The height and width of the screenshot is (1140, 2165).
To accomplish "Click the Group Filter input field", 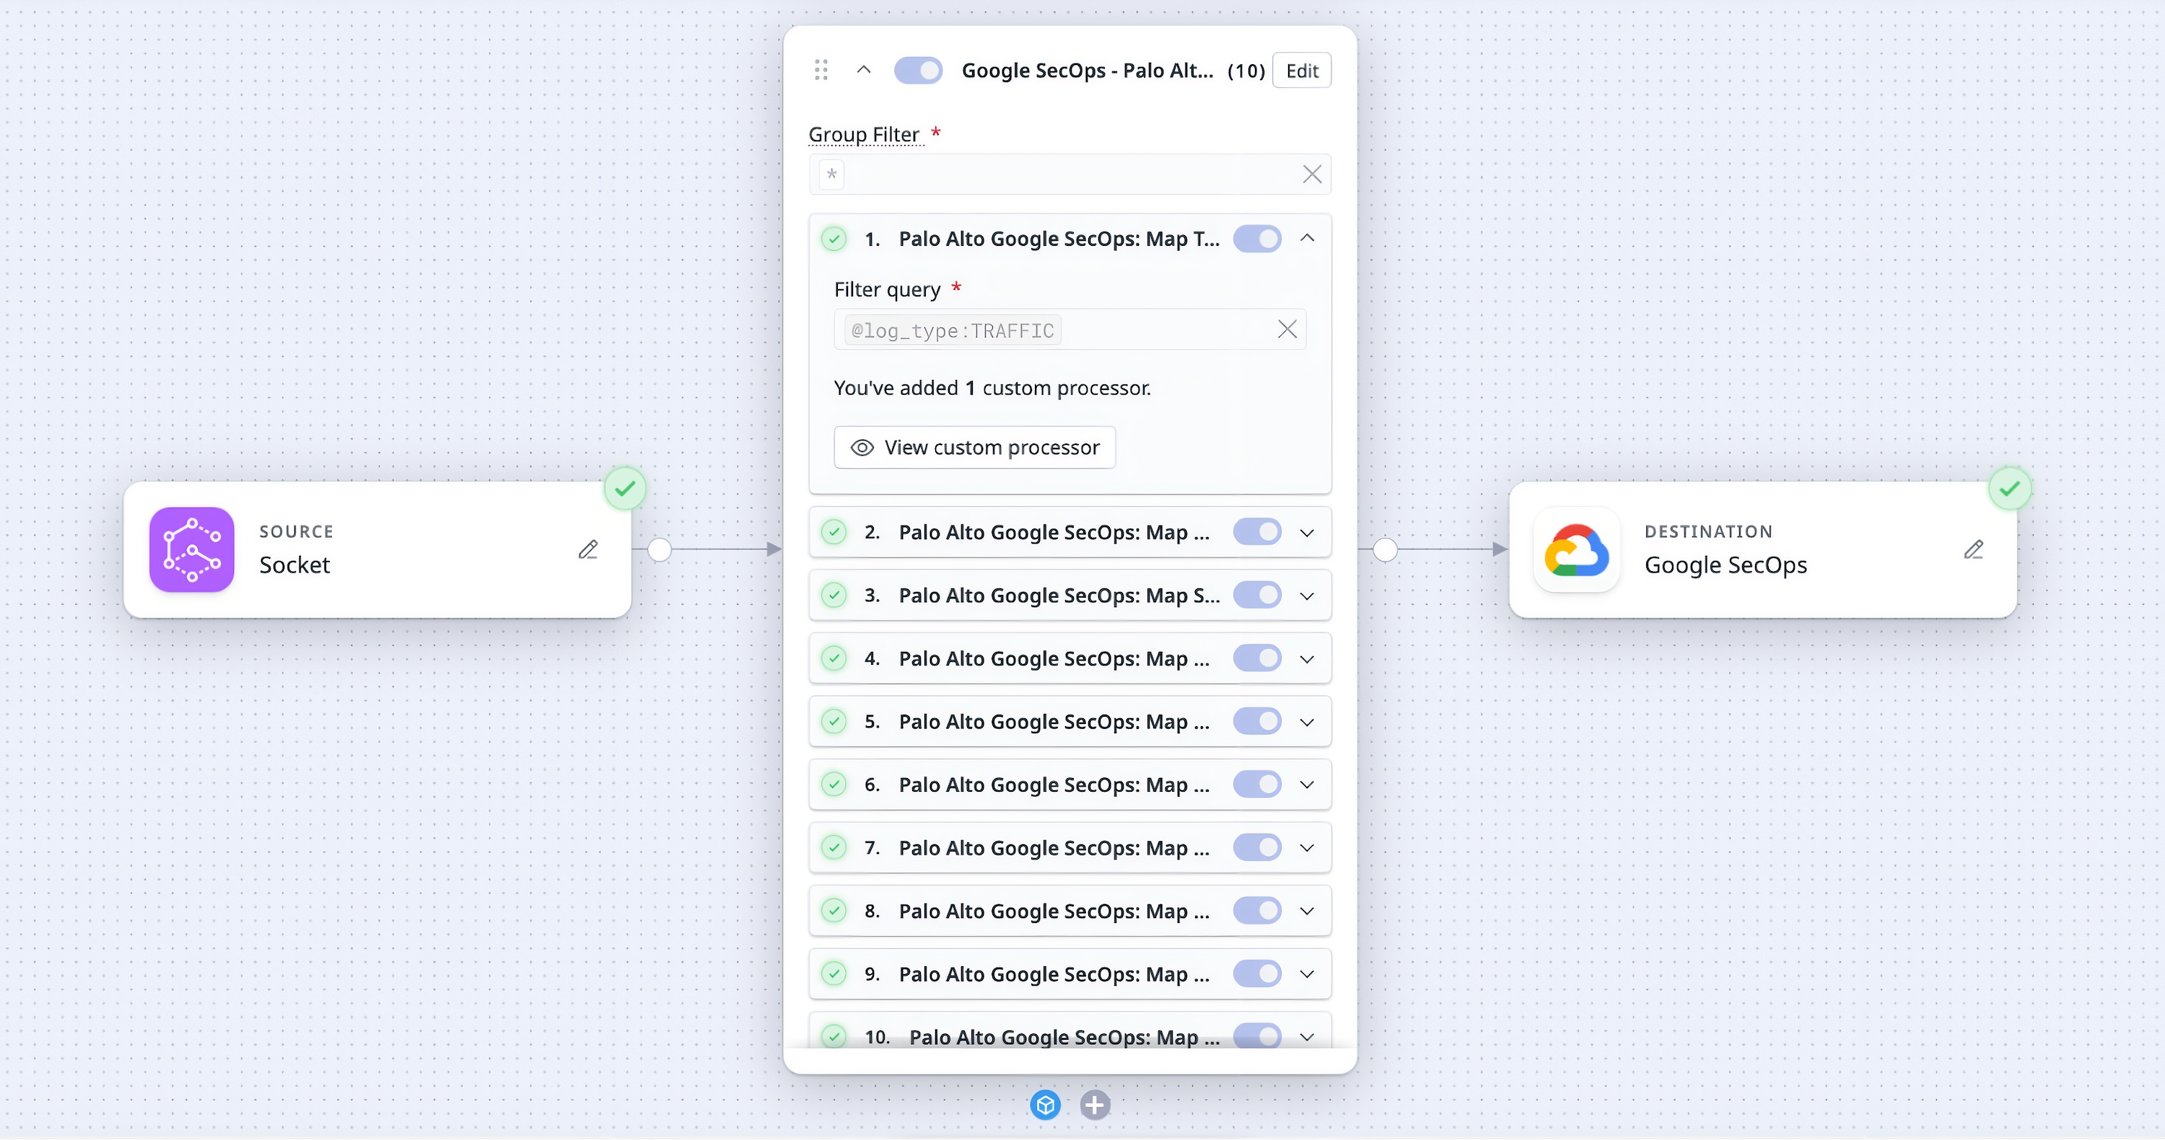I will 1070,174.
